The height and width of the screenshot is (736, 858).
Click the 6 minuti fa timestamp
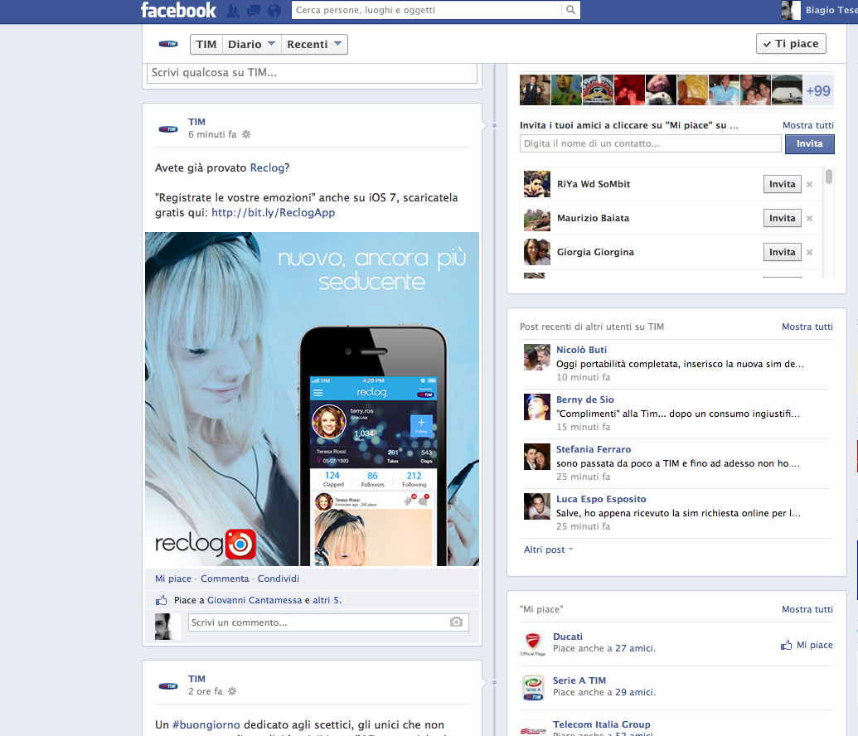tap(212, 134)
